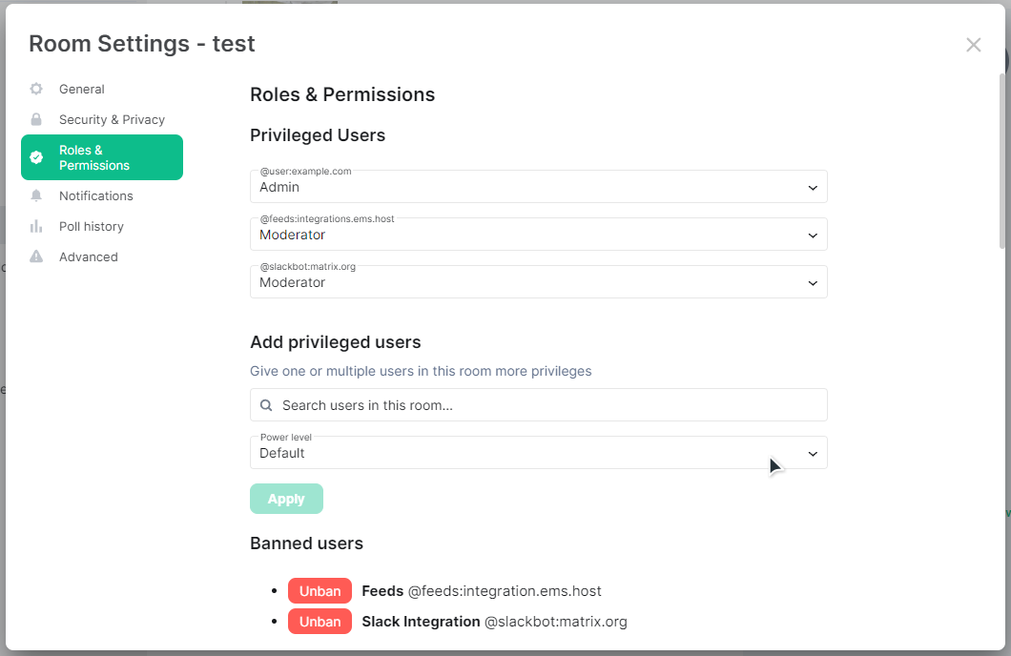
Task: Unban the Slack Integration user
Action: pyautogui.click(x=320, y=622)
